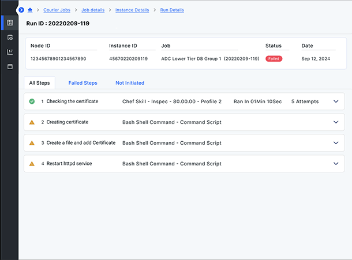
Task: Navigate to Instance Details breadcrumb
Action: click(x=132, y=10)
